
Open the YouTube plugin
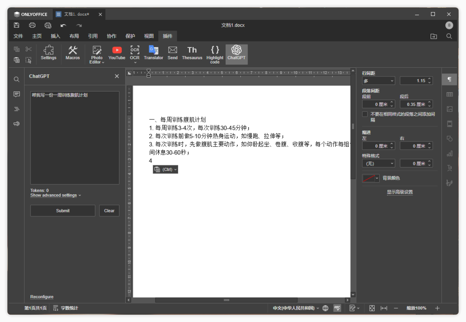(116, 54)
